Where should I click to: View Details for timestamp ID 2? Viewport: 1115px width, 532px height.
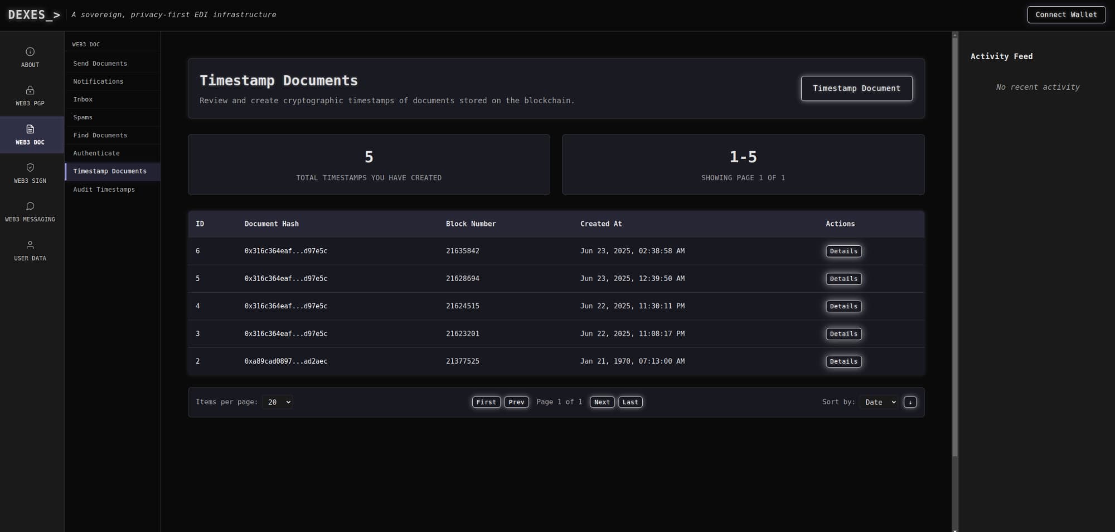click(843, 362)
